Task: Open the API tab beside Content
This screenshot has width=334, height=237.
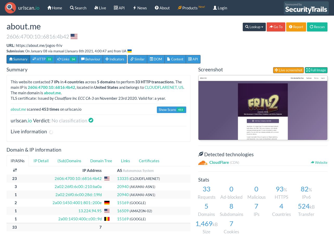Action: pos(193,59)
